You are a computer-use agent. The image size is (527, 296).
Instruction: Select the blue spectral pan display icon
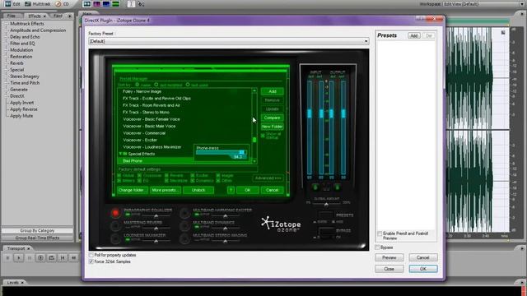[106, 3]
